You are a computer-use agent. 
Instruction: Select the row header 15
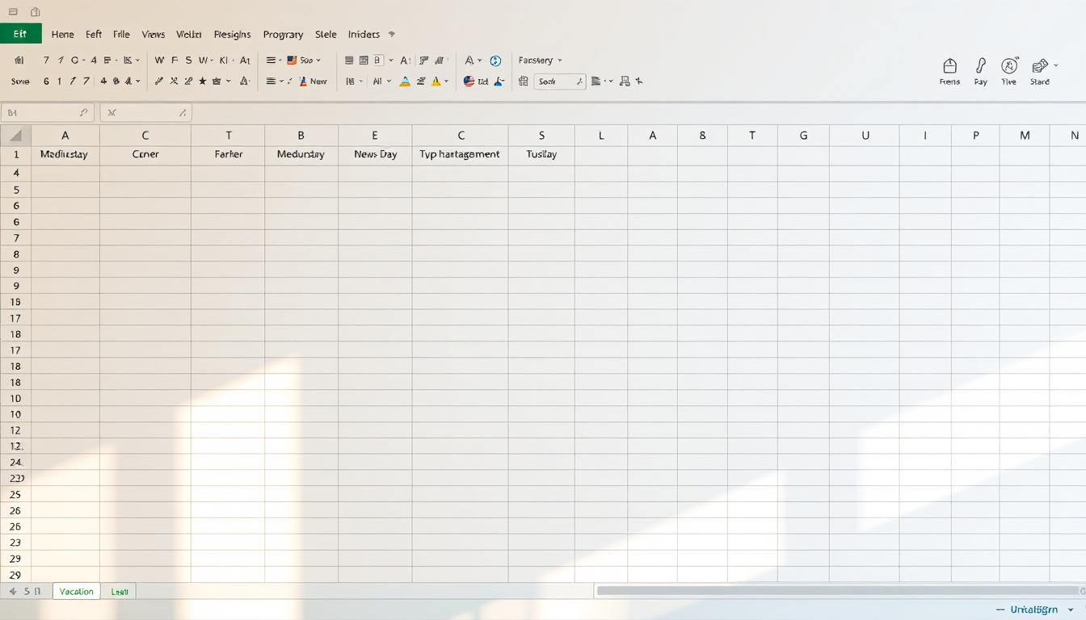coord(15,302)
